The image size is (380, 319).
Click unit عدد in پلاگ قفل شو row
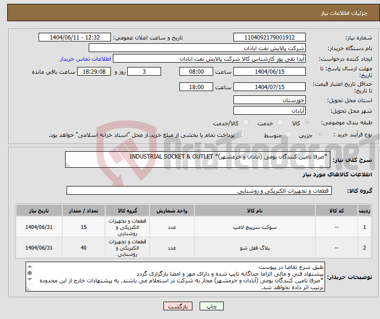point(172,248)
